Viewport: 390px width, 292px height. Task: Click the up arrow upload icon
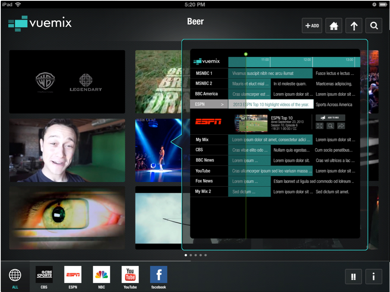click(x=354, y=26)
